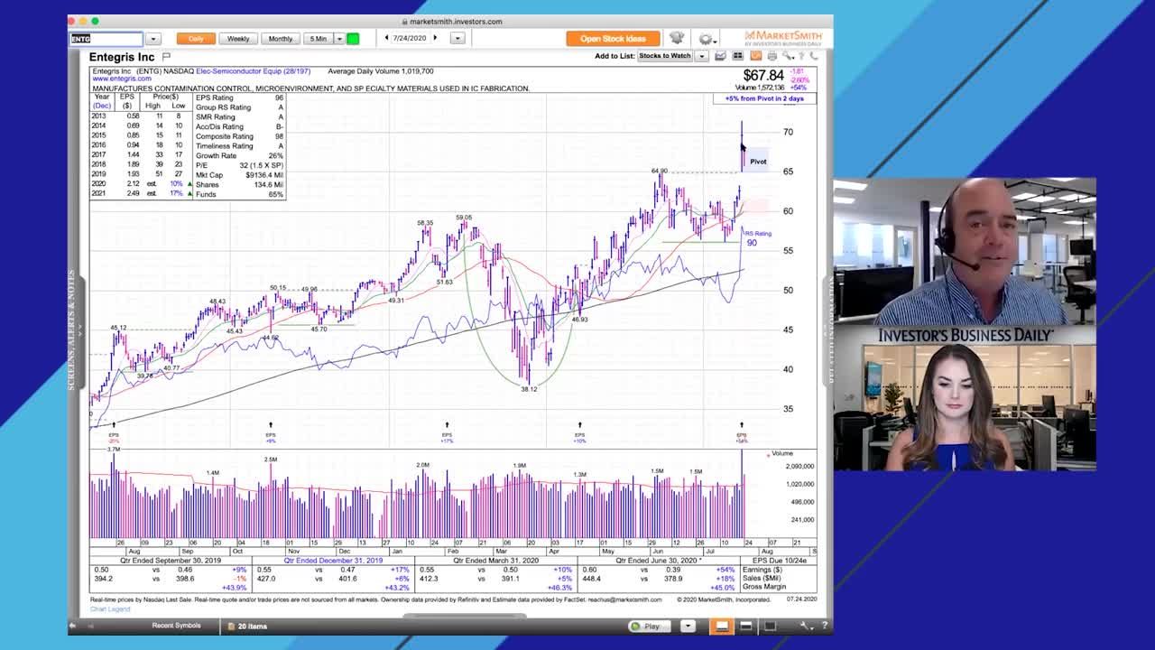Viewport: 1155px width, 650px height.
Task: Open the head-profile icon next to Stock Ideas
Action: pyautogui.click(x=677, y=38)
